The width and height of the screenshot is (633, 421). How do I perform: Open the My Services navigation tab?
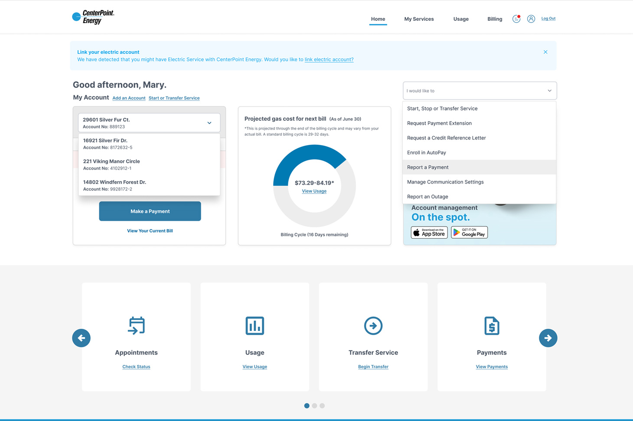[x=419, y=19]
